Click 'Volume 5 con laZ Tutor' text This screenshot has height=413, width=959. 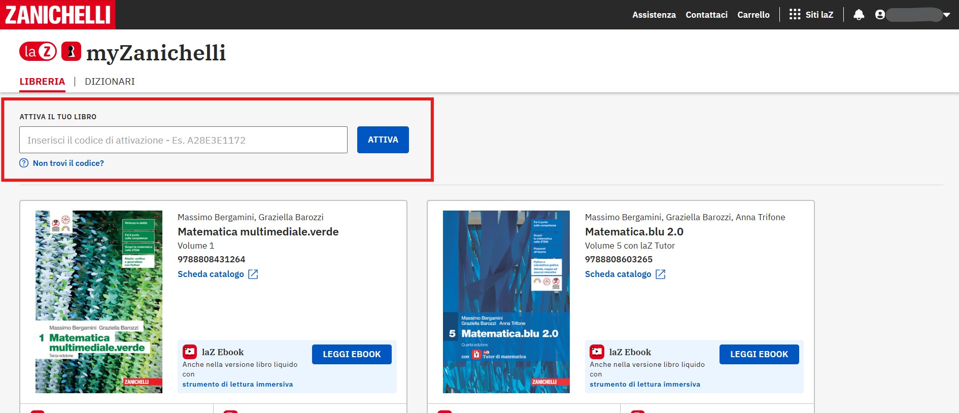[630, 246]
